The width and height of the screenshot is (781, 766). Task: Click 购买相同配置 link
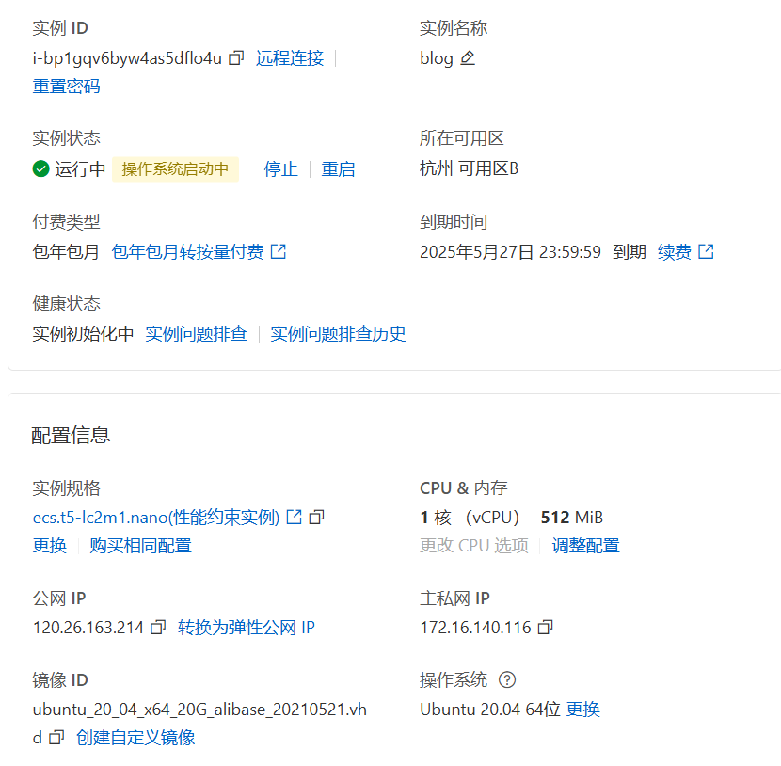140,546
